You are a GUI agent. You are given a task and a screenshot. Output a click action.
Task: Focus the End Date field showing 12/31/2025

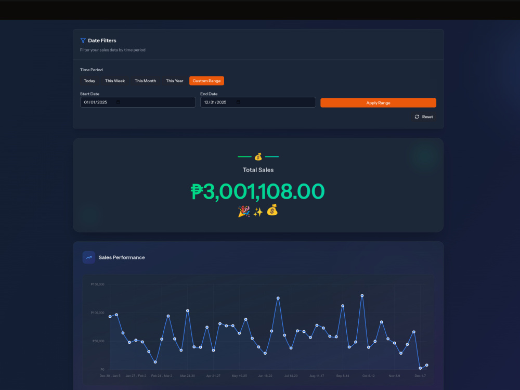pos(258,102)
